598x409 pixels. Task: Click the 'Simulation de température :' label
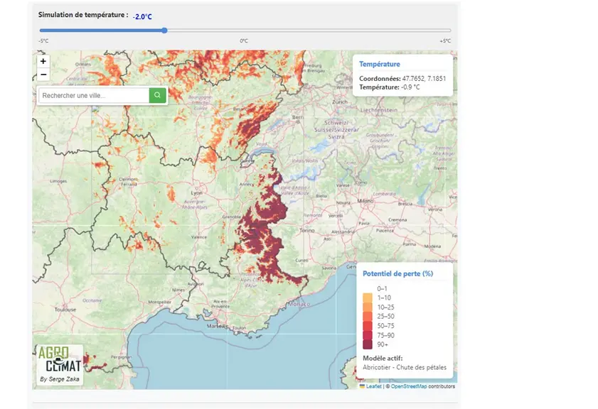pyautogui.click(x=83, y=15)
